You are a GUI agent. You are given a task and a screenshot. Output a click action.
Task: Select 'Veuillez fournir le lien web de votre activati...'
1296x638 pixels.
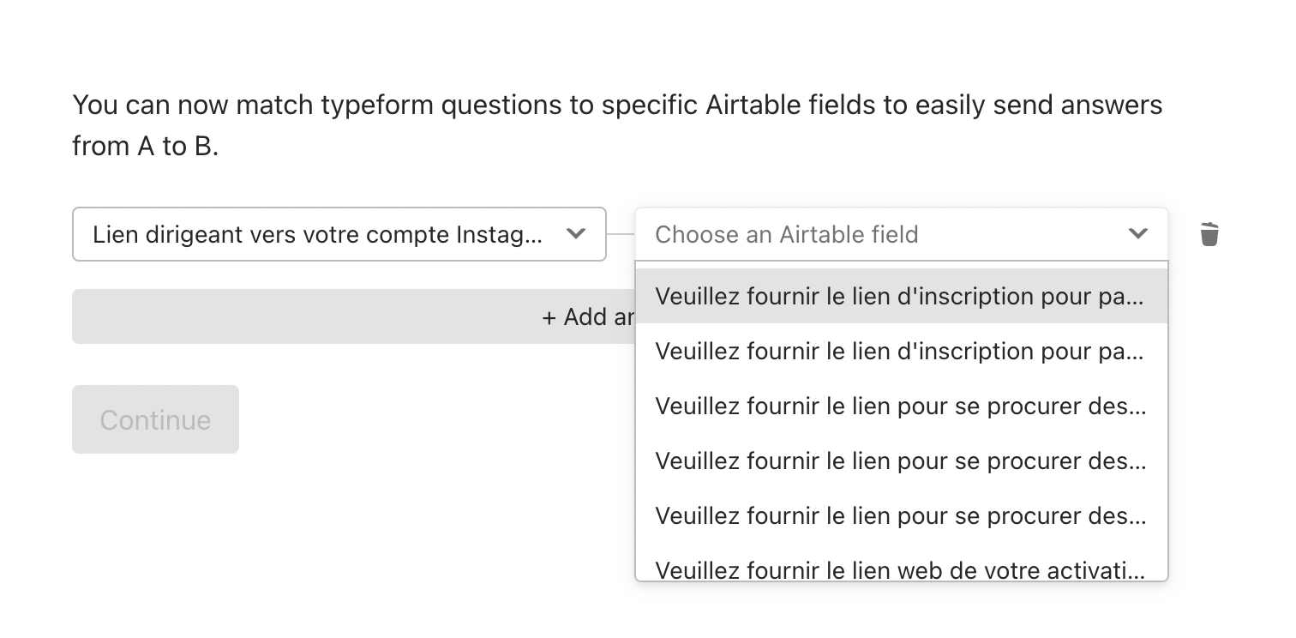click(x=902, y=566)
